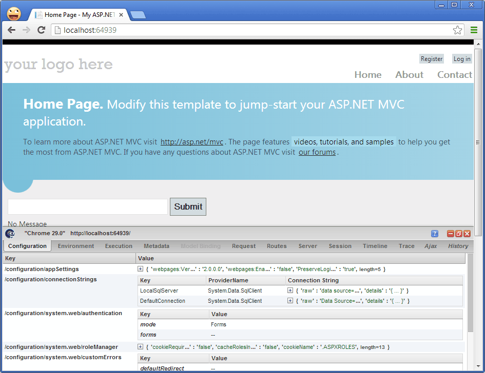Screen dimensions: 485x373
Task: Select the Session tab in Glimpse
Action: (340, 246)
